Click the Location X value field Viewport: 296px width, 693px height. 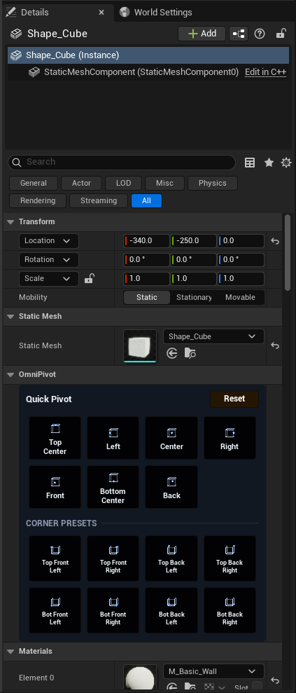pos(147,241)
